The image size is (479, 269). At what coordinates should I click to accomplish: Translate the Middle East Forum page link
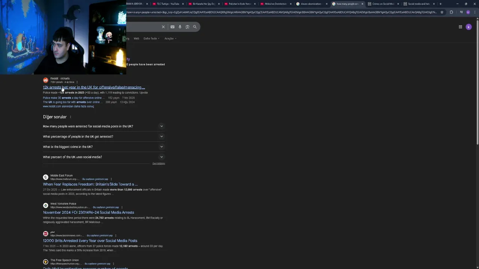pos(95,179)
